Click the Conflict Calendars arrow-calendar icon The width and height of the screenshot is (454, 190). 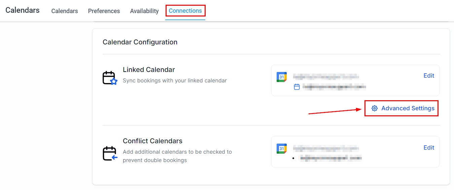[x=110, y=153]
